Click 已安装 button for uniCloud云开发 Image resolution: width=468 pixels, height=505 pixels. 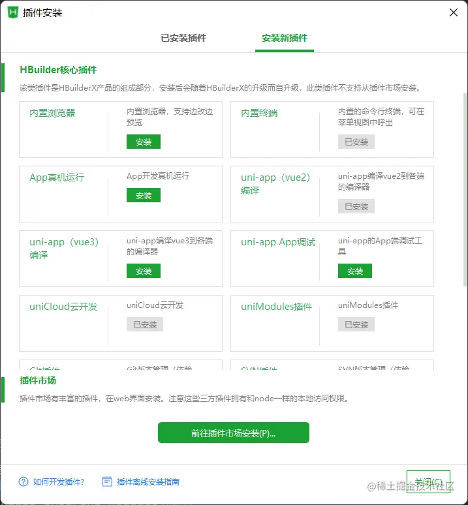pyautogui.click(x=145, y=324)
